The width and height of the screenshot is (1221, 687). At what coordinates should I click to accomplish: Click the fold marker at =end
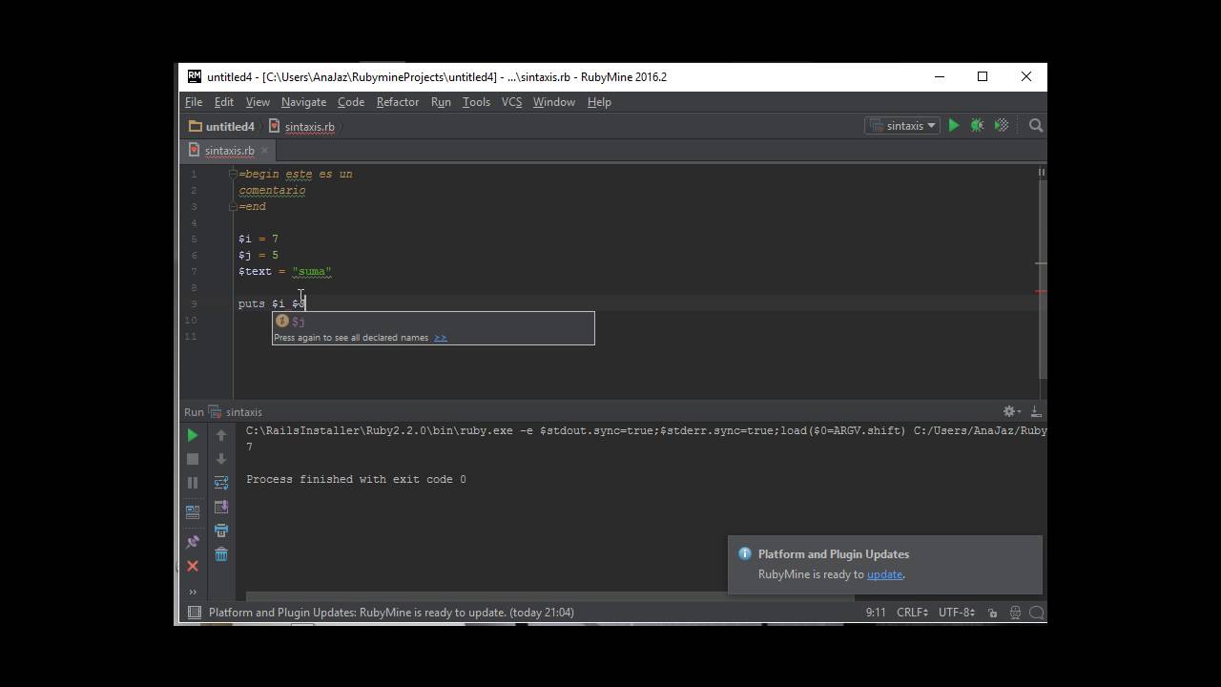click(x=233, y=206)
